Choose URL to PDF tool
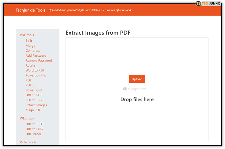The height and width of the screenshot is (149, 225). [x=34, y=95]
